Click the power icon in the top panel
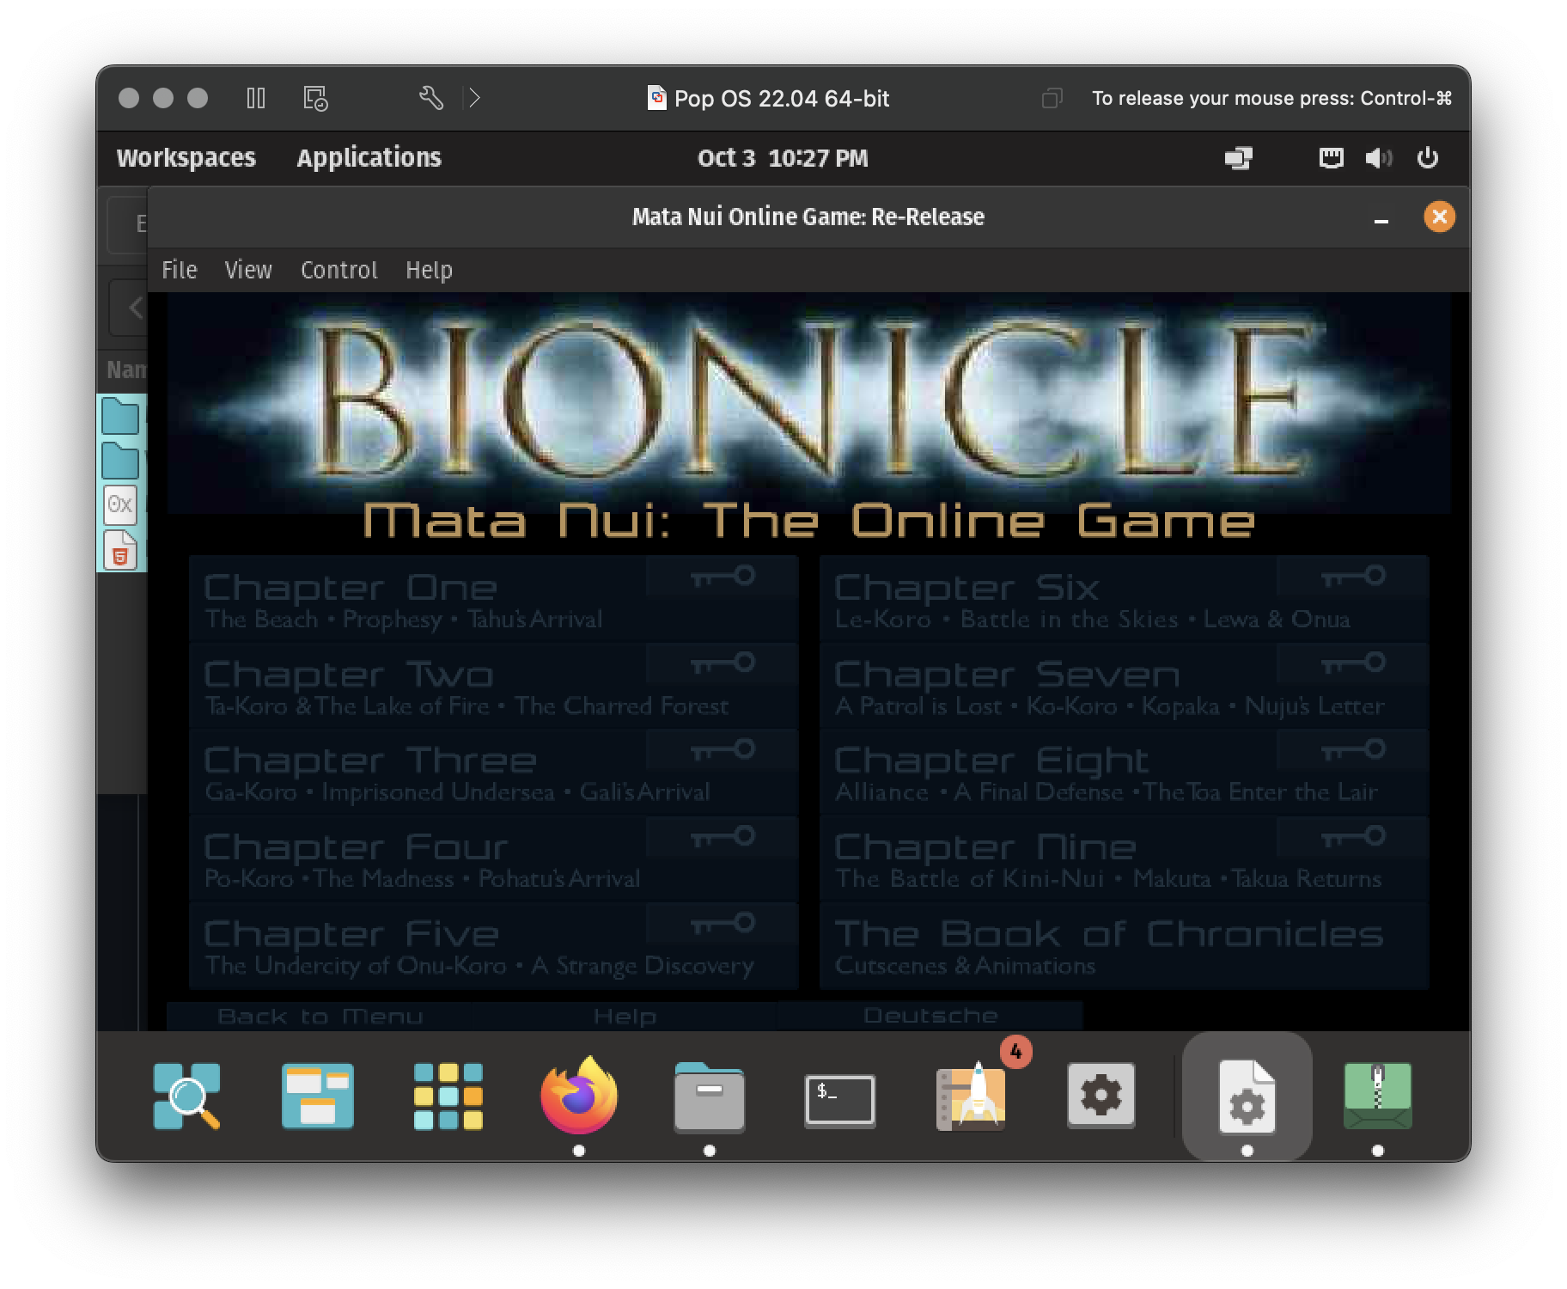1567x1289 pixels. tap(1428, 157)
